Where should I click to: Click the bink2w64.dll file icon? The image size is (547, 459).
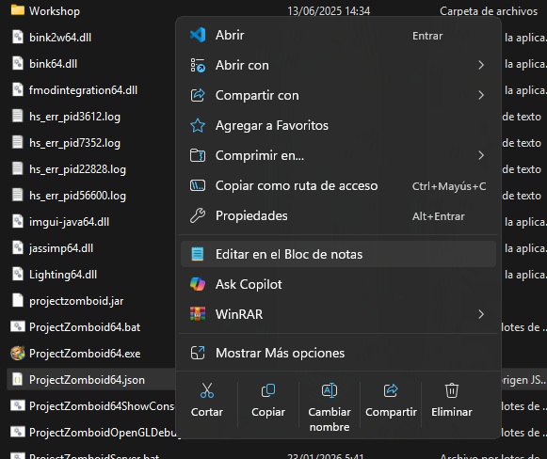click(18, 37)
